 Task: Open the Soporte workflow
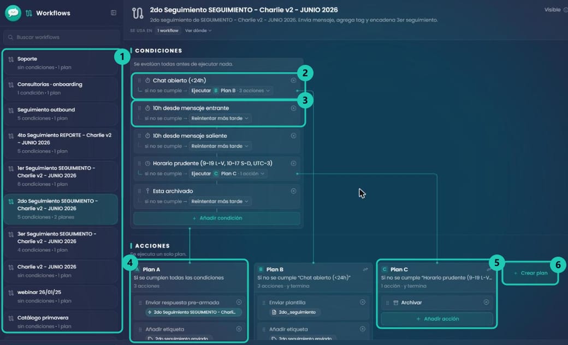(x=61, y=63)
